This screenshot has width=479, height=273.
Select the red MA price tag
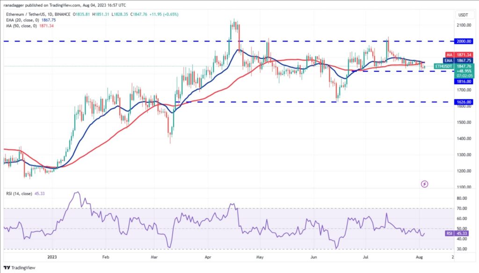(x=458, y=55)
